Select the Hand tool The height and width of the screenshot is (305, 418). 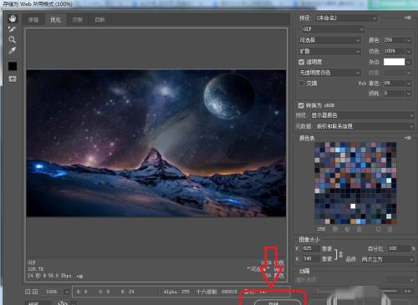click(13, 18)
